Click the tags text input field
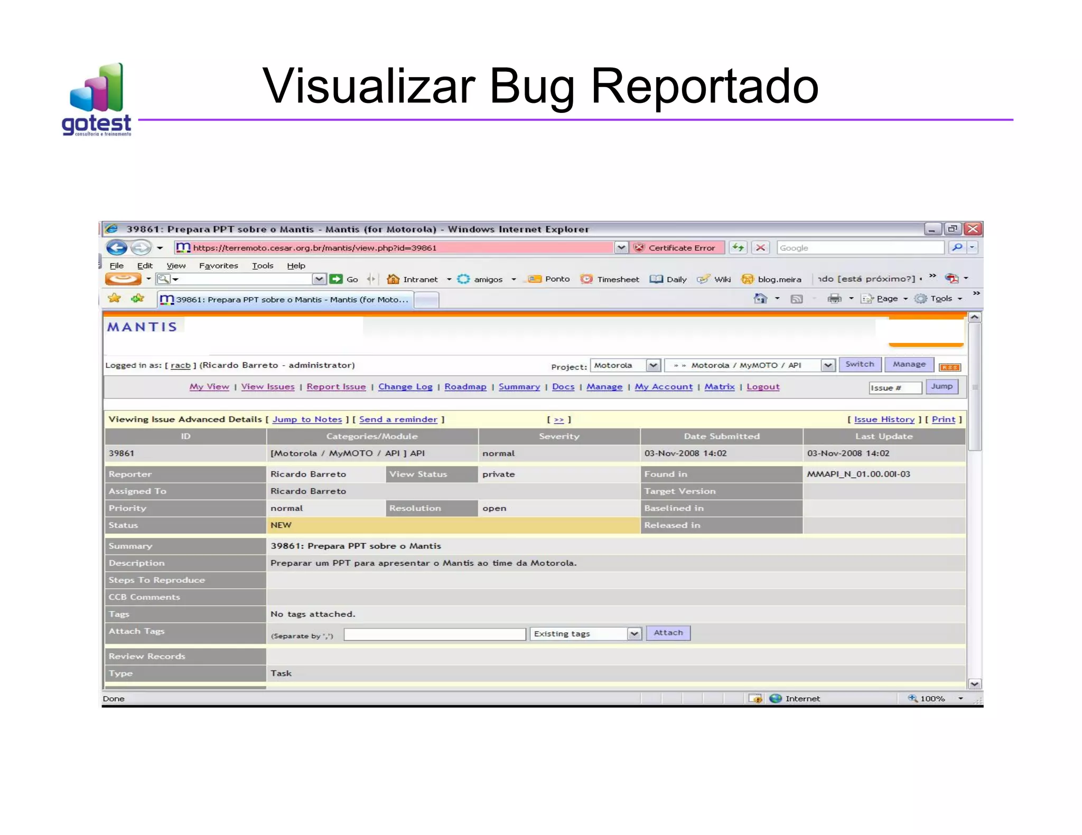Screen dimensions: 1082x835 pos(435,634)
